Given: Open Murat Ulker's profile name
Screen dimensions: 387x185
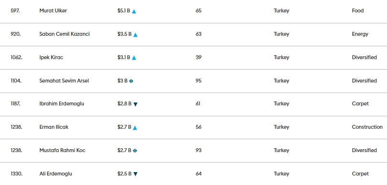Looking at the screenshot, I should point(53,10).
